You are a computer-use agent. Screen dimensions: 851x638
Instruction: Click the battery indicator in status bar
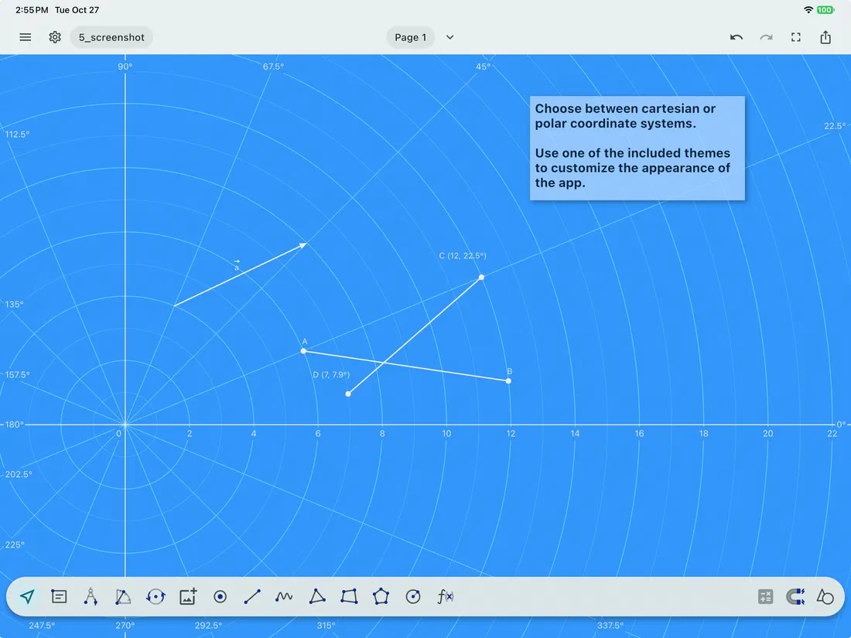(825, 10)
